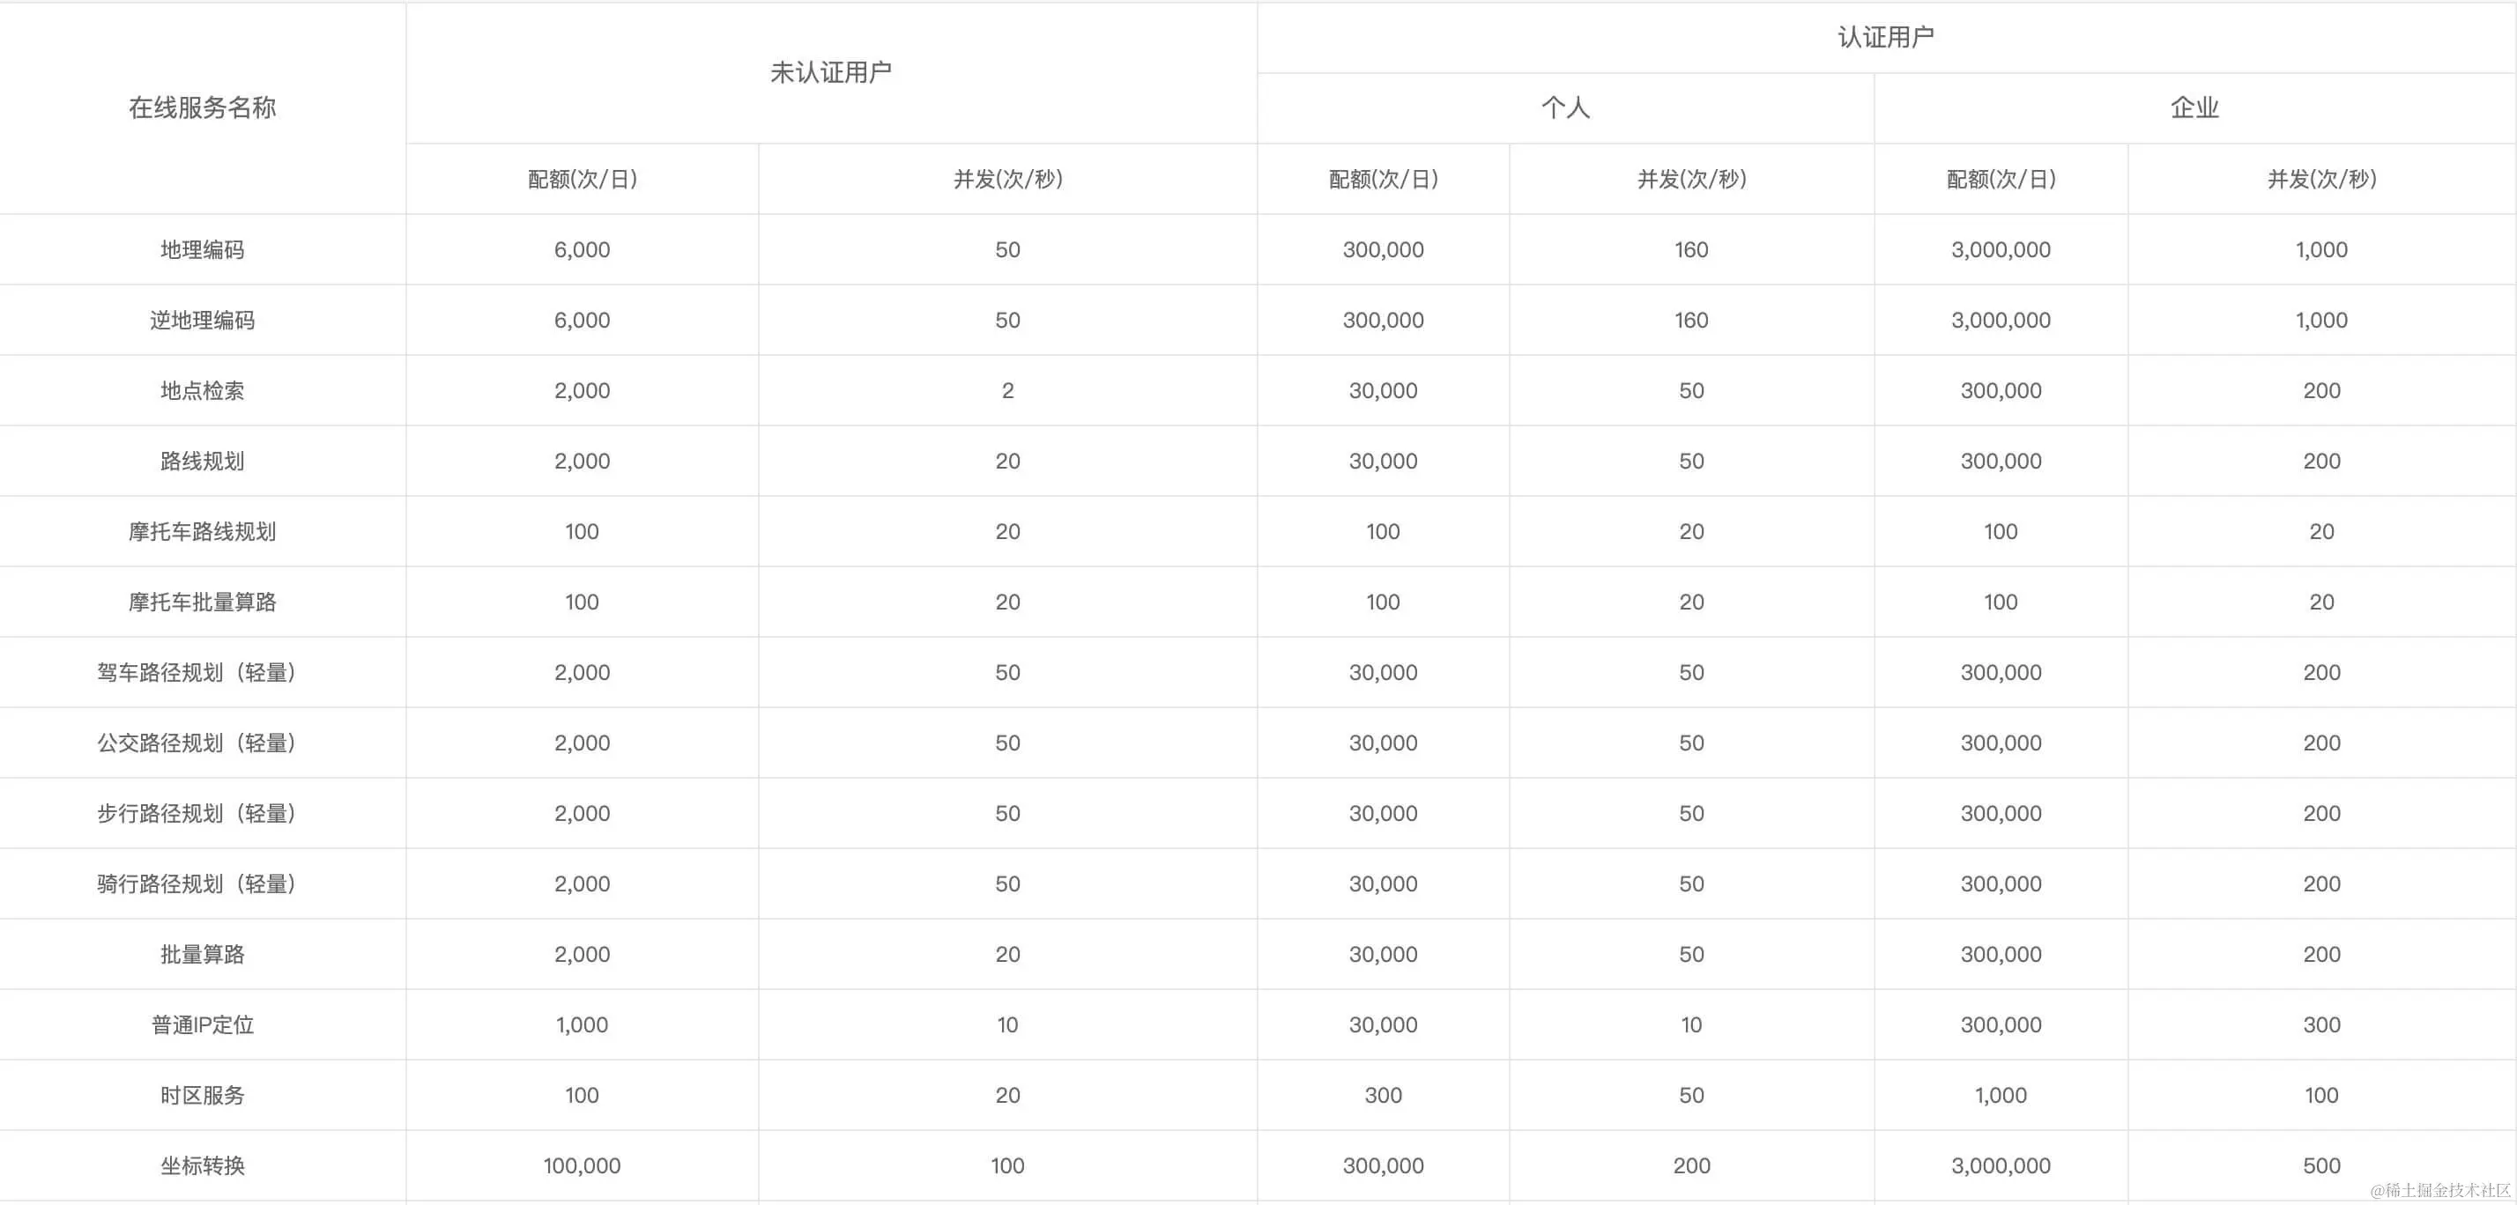Click the 3,000,000 enterprise quota for 坐标转换

click(x=2001, y=1165)
